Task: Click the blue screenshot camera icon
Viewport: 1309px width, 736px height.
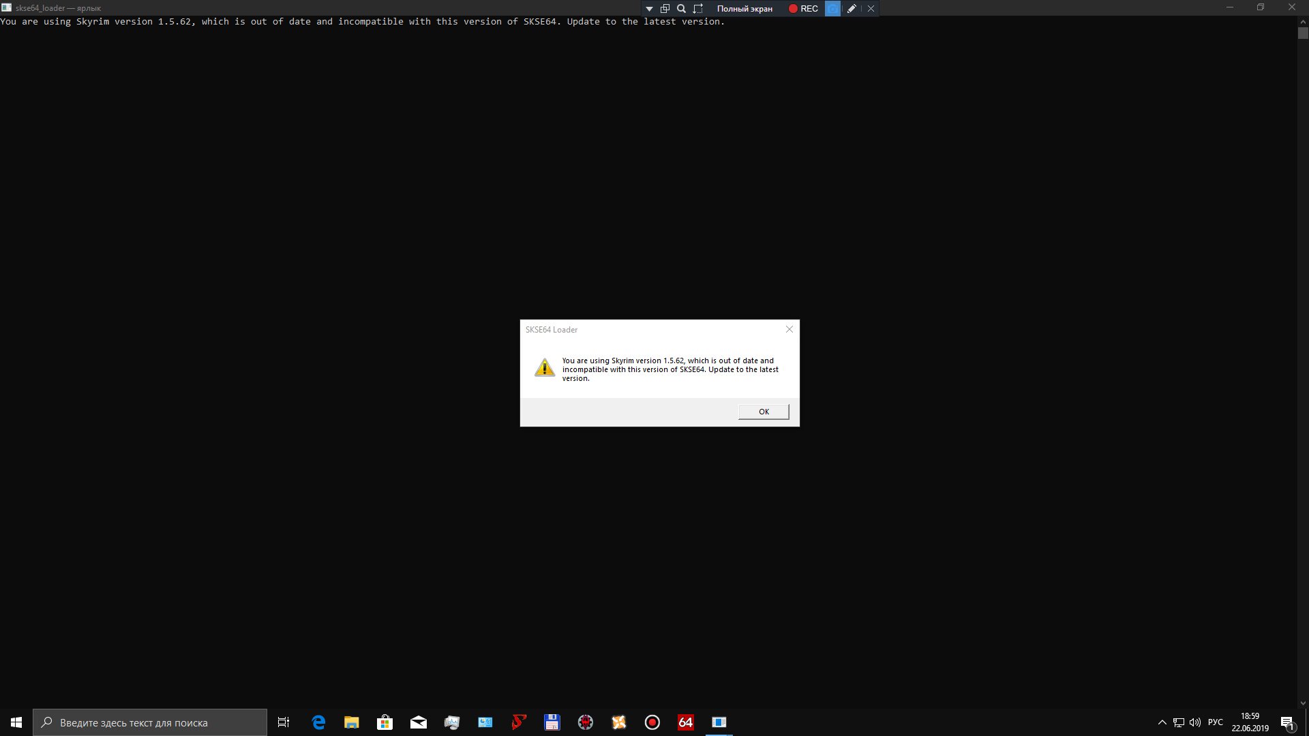Action: [x=832, y=9]
